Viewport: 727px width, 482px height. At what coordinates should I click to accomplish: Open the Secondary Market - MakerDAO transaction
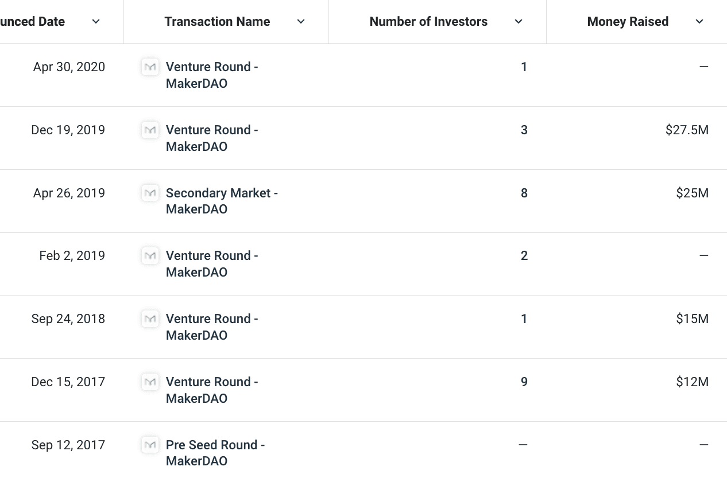pos(222,201)
